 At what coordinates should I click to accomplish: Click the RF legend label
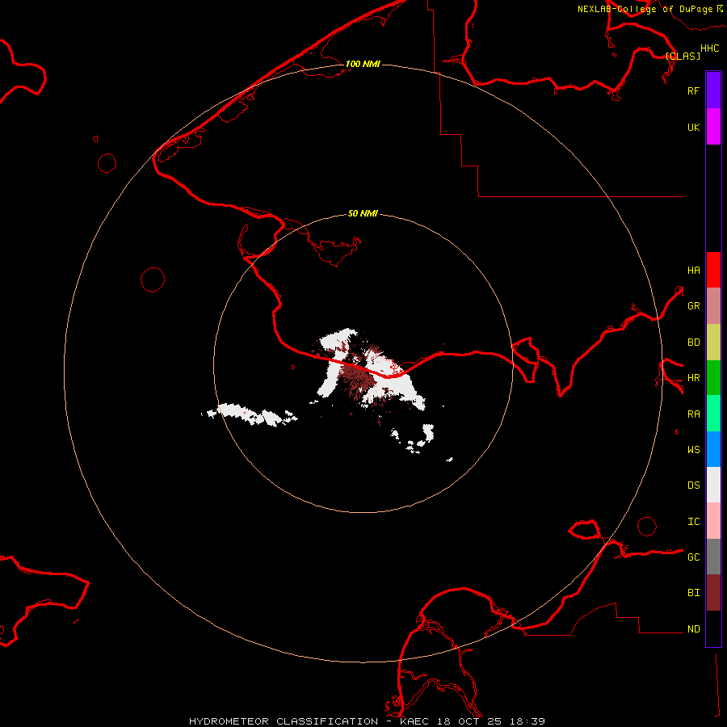point(693,90)
